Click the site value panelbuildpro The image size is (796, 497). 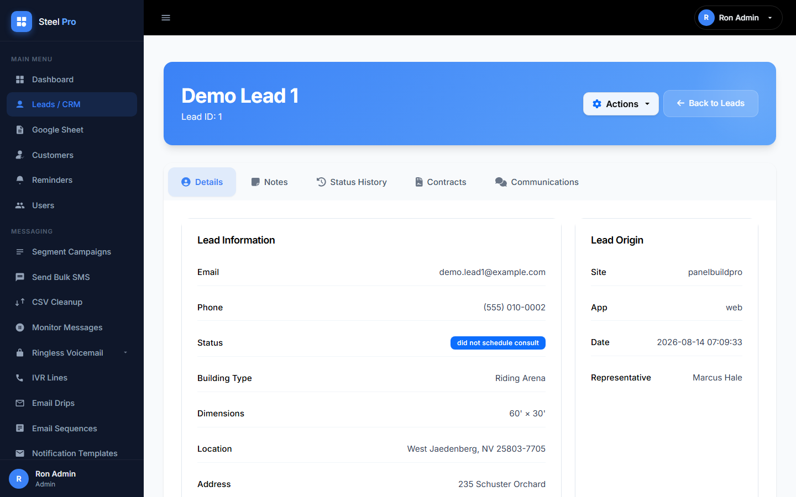[715, 272]
